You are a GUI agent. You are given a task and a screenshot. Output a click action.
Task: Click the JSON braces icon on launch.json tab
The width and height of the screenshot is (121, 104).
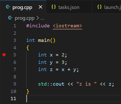99,7
